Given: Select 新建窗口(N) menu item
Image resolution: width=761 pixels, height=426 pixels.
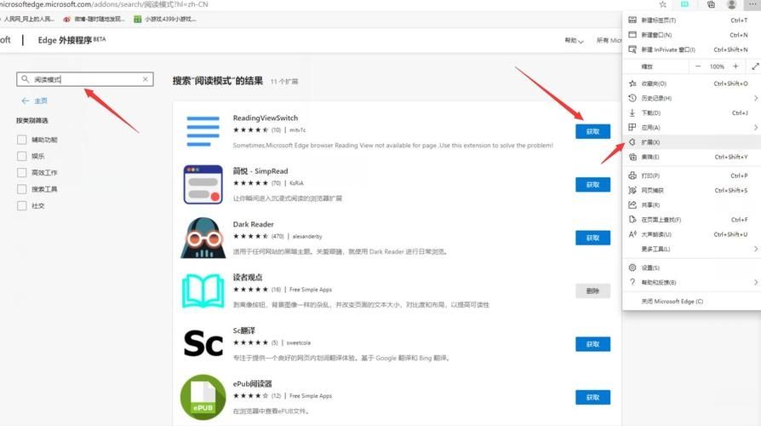Looking at the screenshot, I should coord(691,35).
